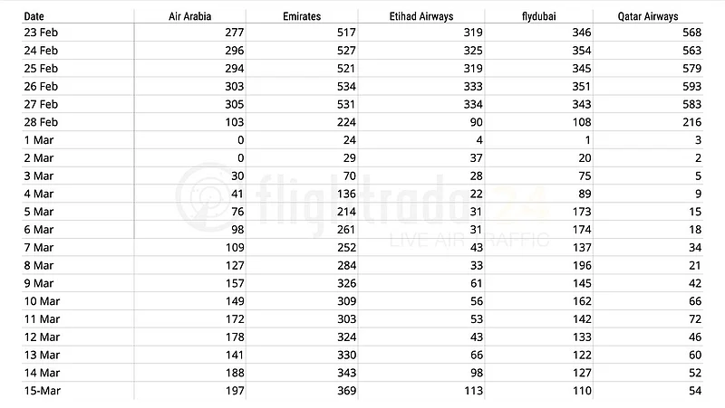
Task: Click the Emirates column header
Action: click(302, 16)
